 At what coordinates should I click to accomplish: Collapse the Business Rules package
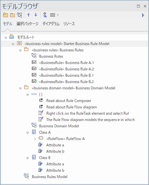coord(20,51)
